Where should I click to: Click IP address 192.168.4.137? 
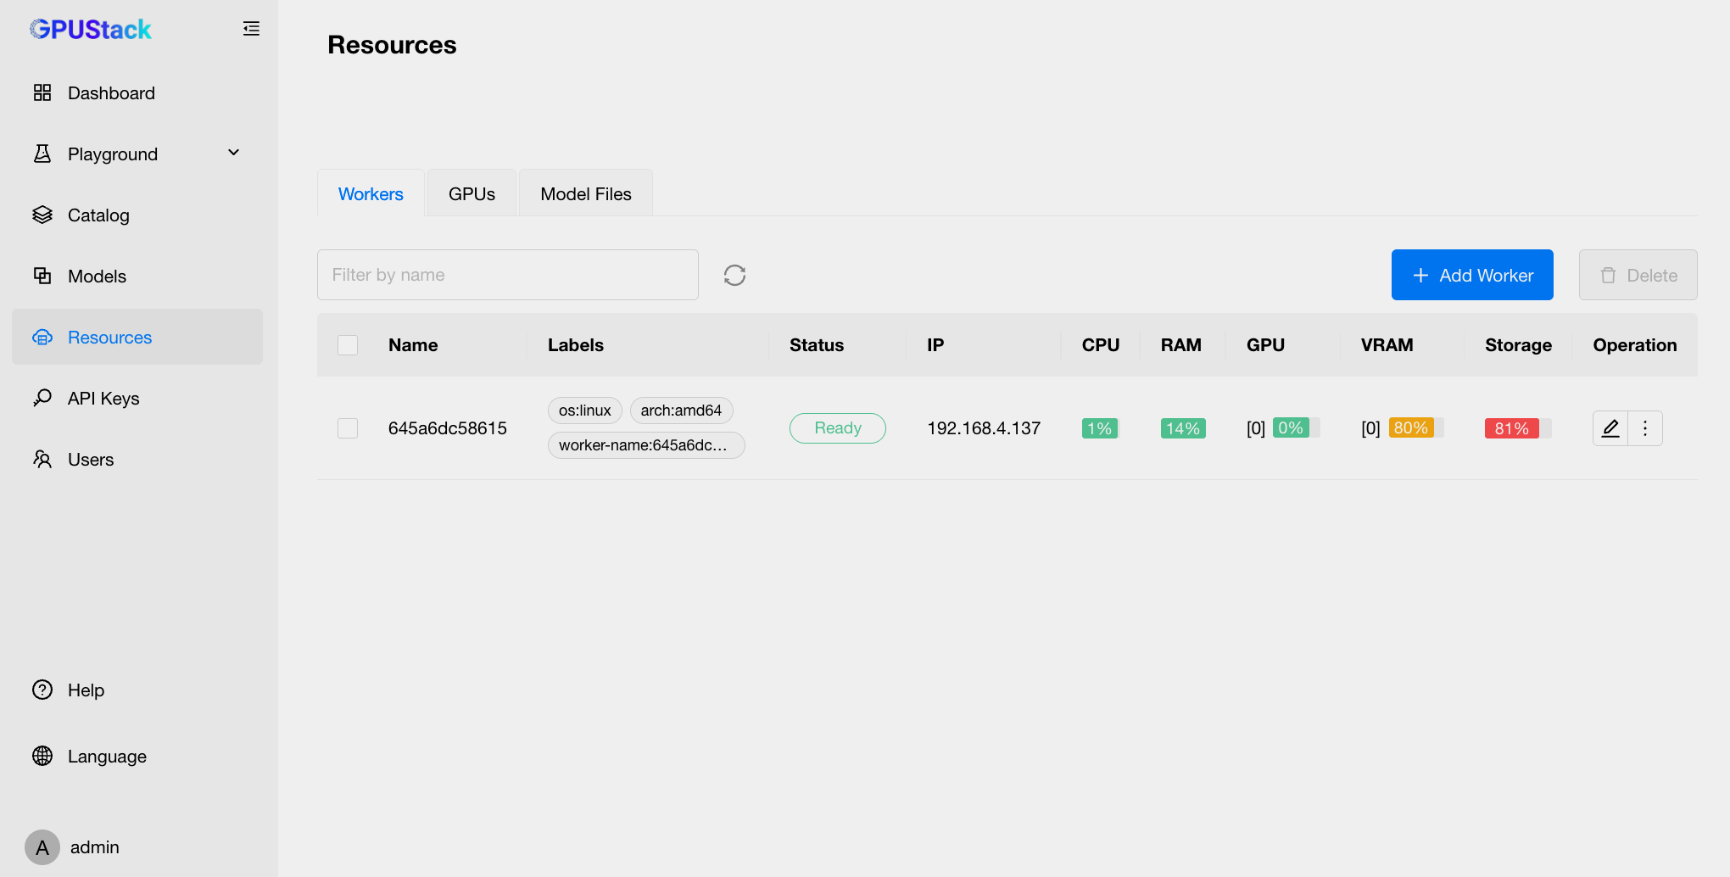coord(984,428)
